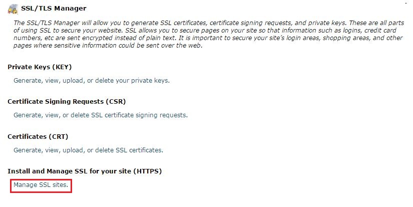Click the "(CRT)" abbreviation in the heading
This screenshot has width=413, height=207.
[59, 136]
